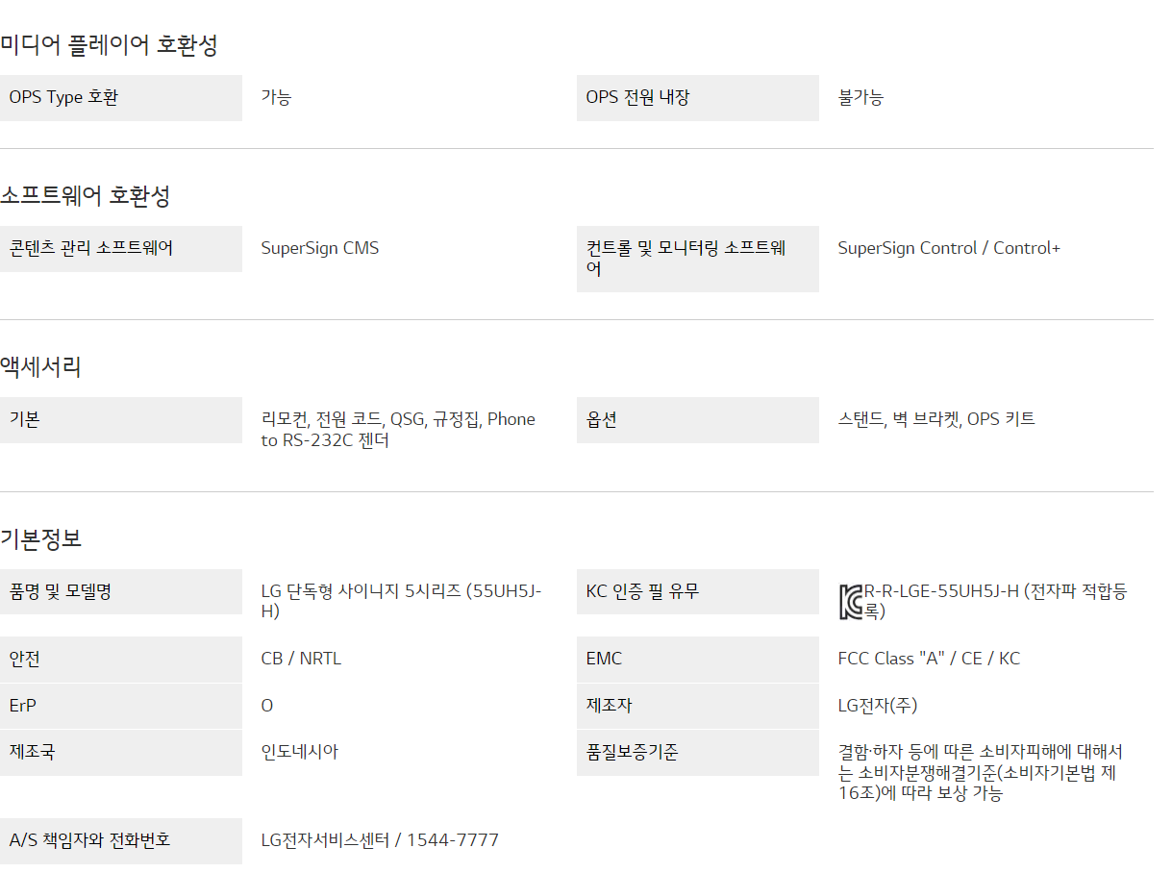Click the 기본정보 section heading
This screenshot has height=873, width=1172.
pyautogui.click(x=41, y=538)
